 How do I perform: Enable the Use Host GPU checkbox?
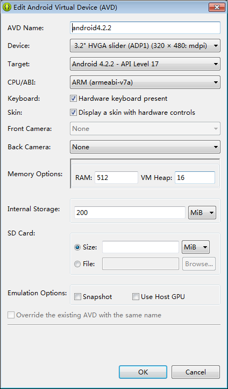coord(136,297)
